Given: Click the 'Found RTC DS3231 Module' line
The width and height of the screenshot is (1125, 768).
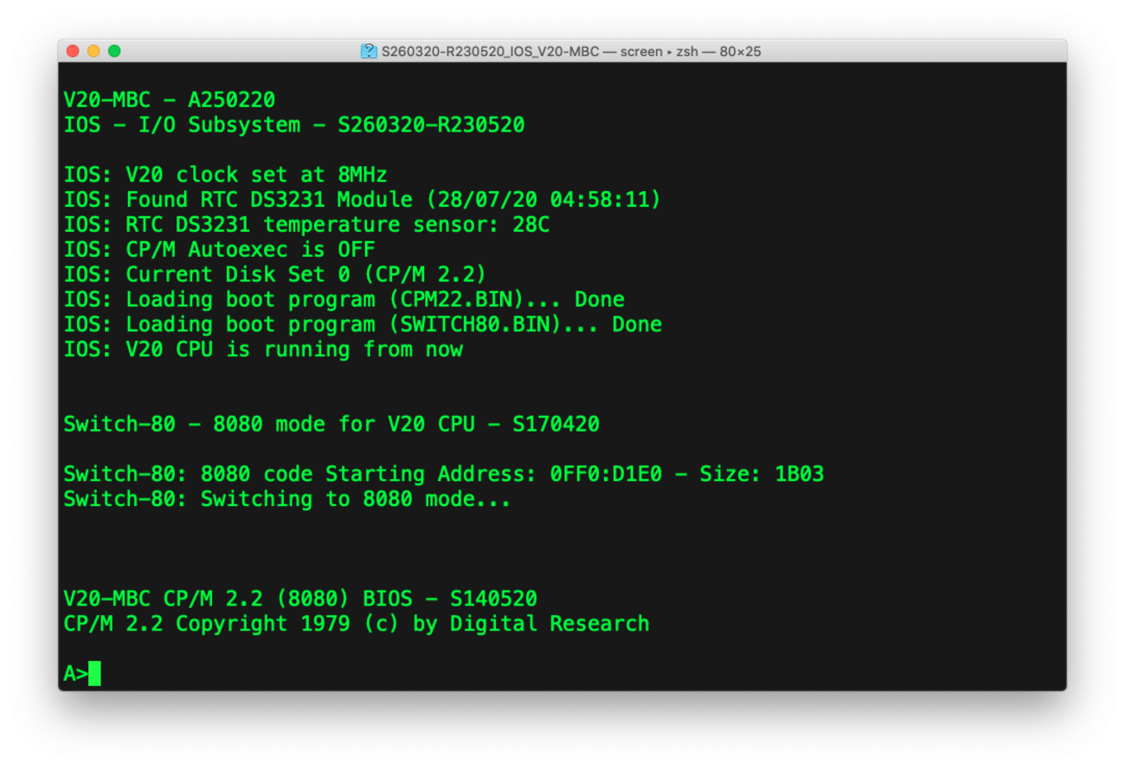Looking at the screenshot, I should pyautogui.click(x=363, y=200).
